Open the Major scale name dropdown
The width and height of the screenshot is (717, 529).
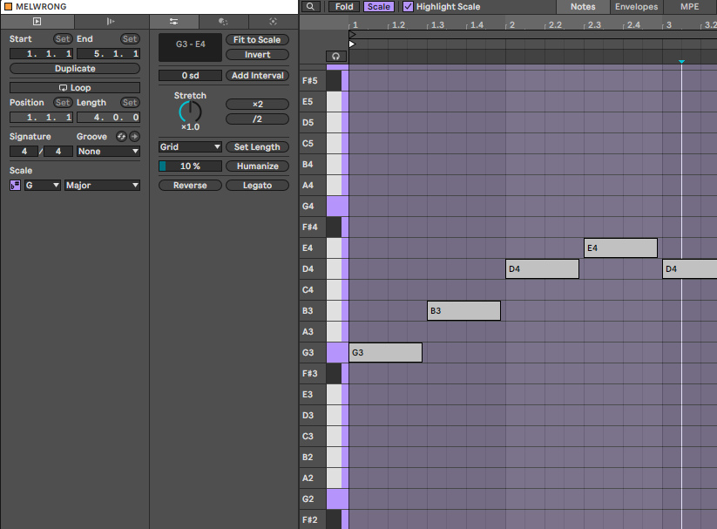coord(102,186)
